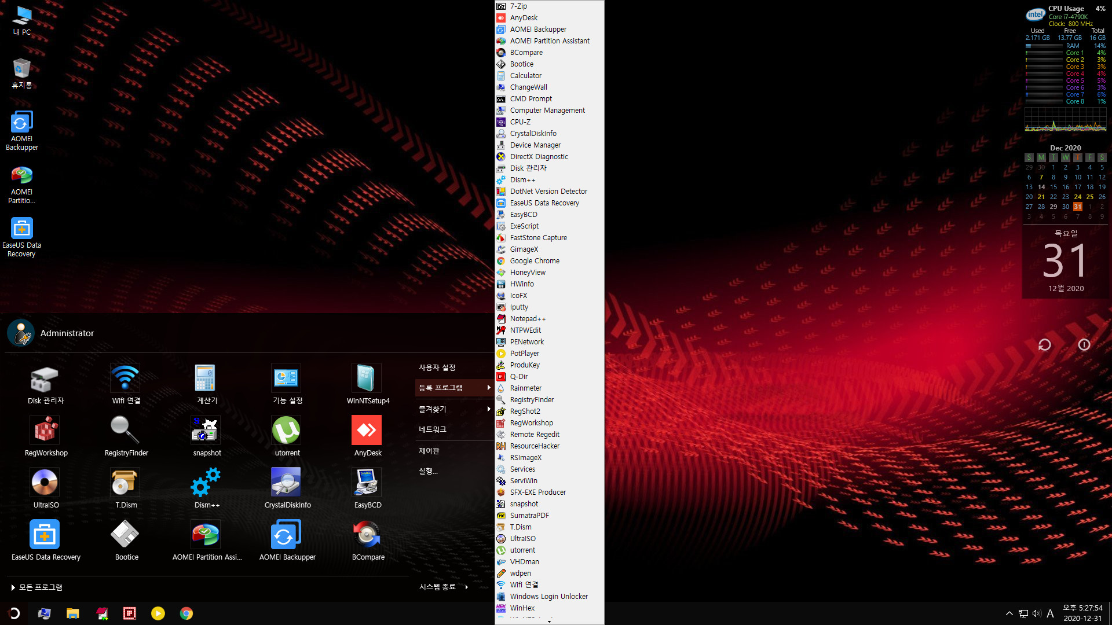Expand 모든 프로그램 list
Image resolution: width=1112 pixels, height=625 pixels.
click(36, 587)
